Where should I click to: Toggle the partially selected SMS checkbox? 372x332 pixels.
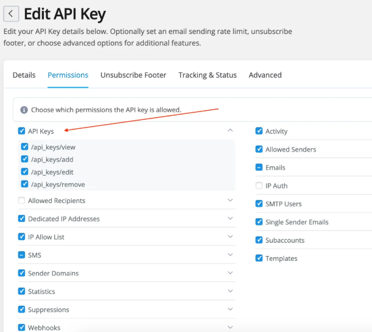(x=22, y=255)
